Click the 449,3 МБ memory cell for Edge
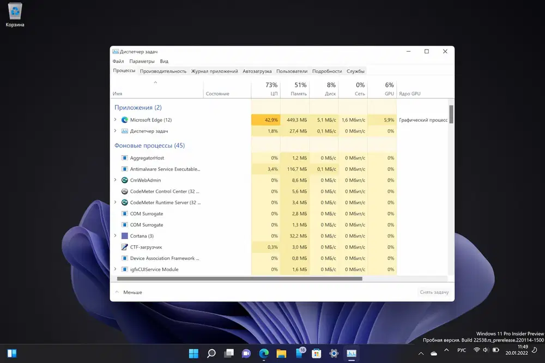545x363 pixels. tap(295, 120)
